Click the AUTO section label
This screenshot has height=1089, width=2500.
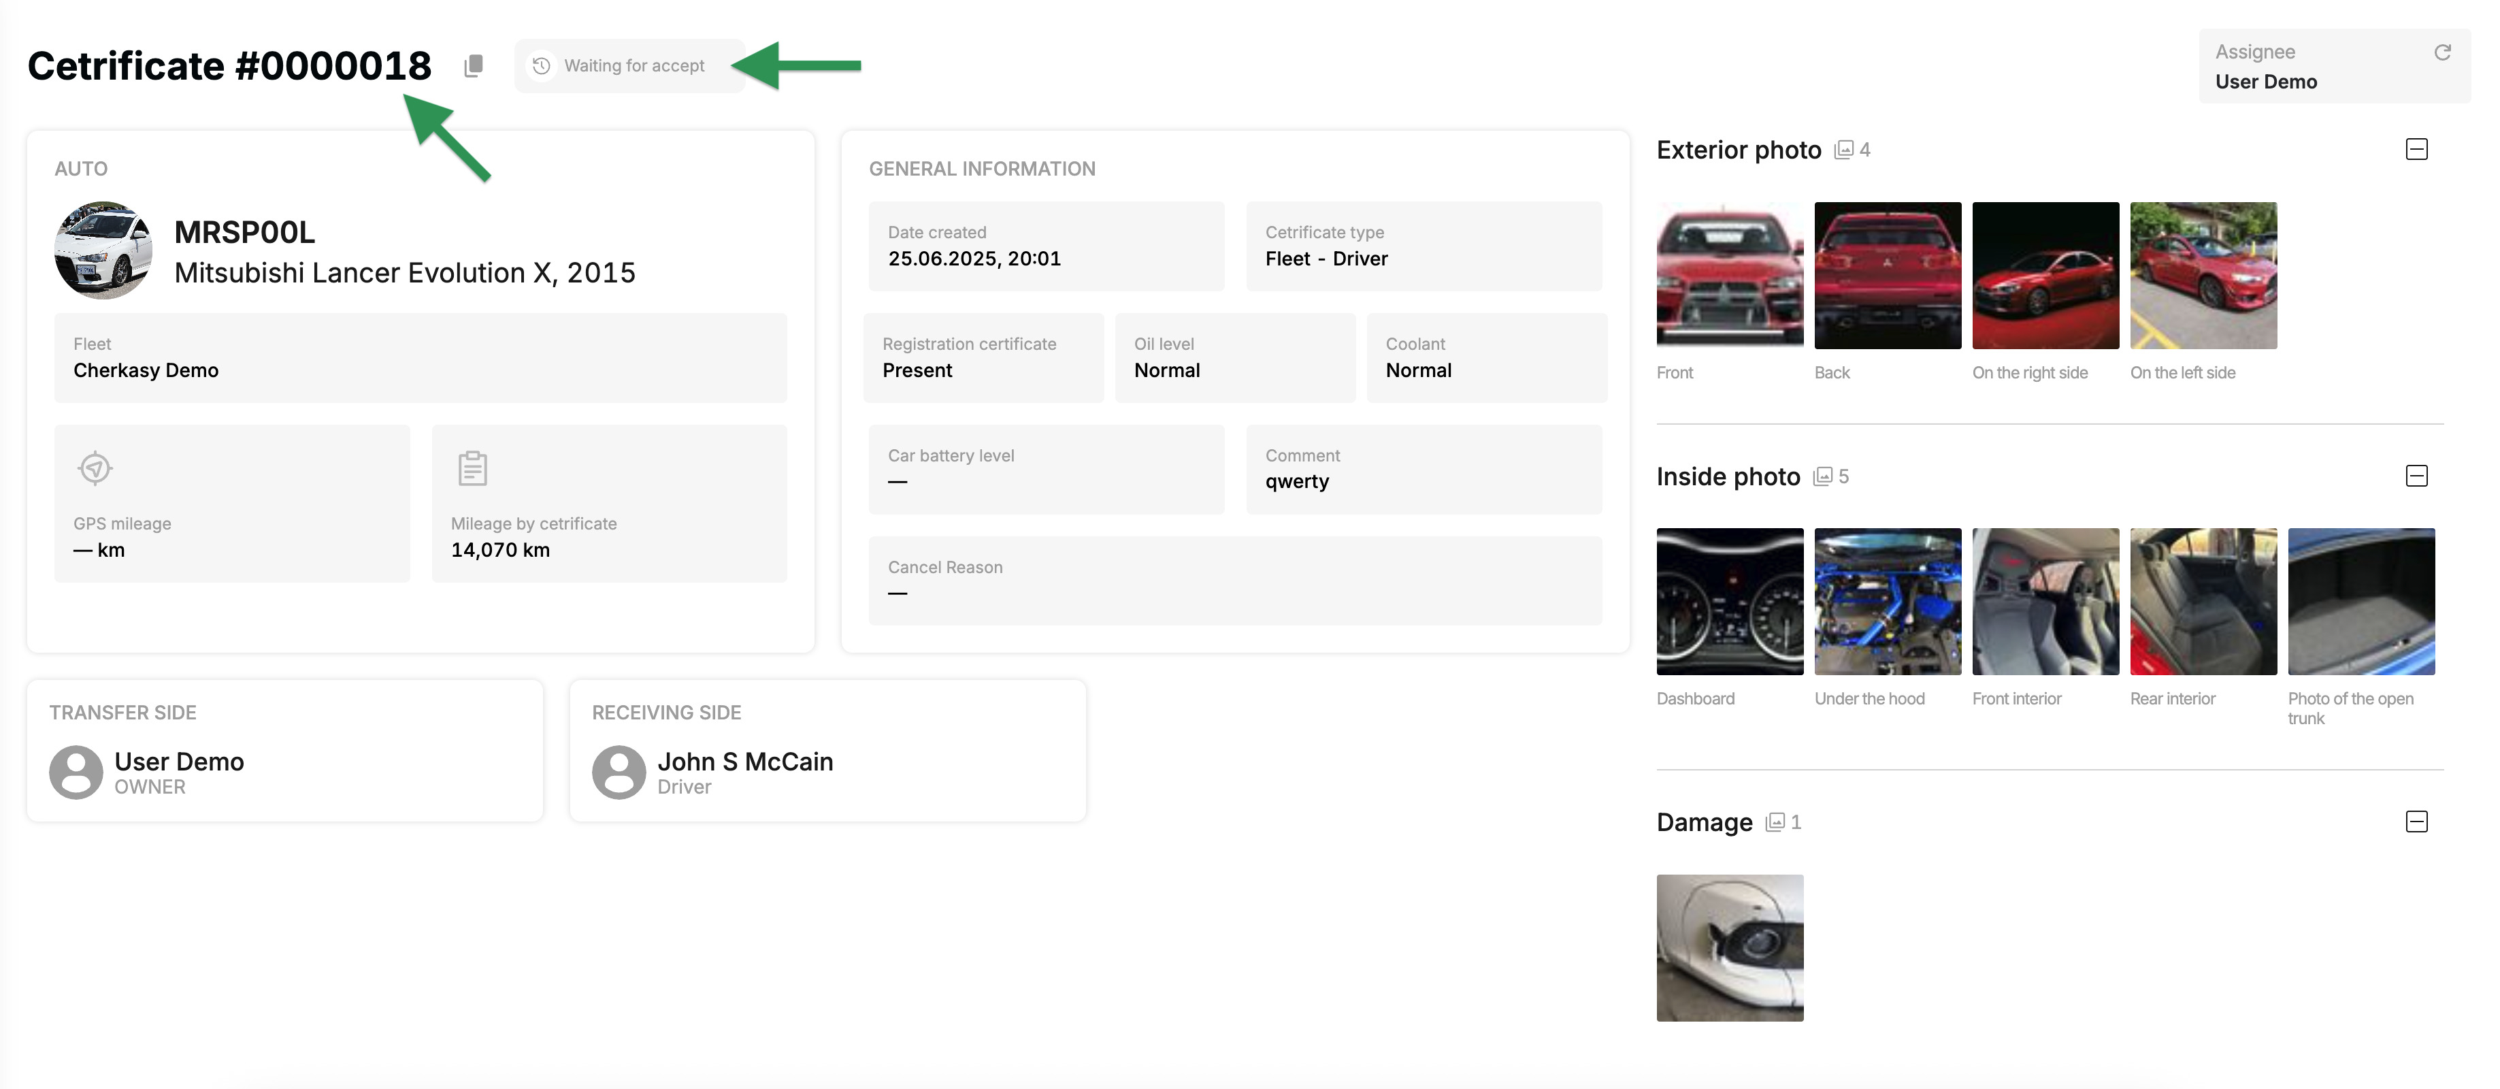click(80, 169)
